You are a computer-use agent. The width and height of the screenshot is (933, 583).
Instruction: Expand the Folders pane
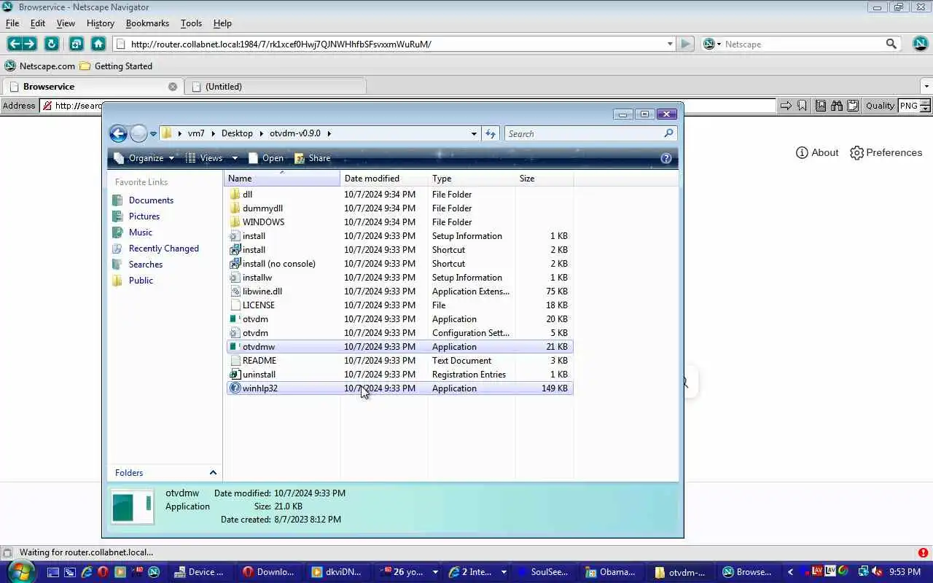[x=213, y=473]
